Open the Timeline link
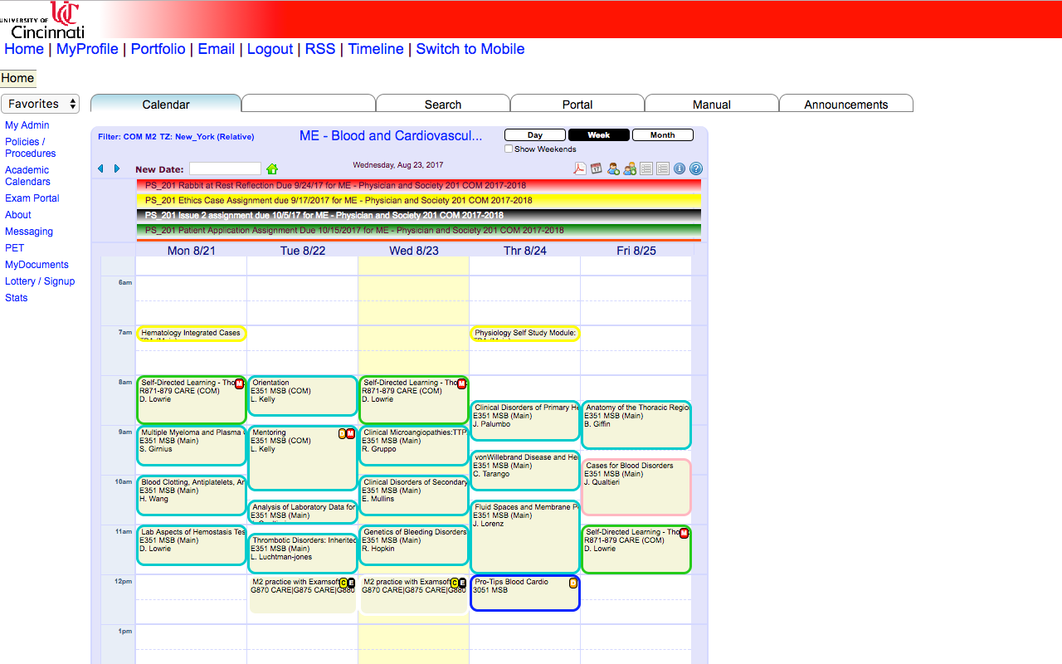Image resolution: width=1062 pixels, height=664 pixels. click(x=376, y=49)
